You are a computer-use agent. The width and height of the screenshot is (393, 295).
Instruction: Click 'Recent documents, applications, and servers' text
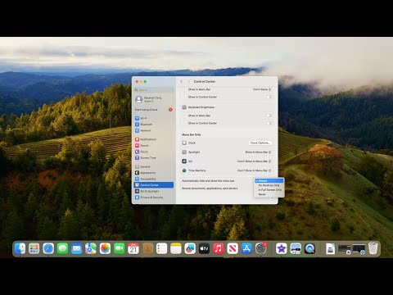[210, 188]
